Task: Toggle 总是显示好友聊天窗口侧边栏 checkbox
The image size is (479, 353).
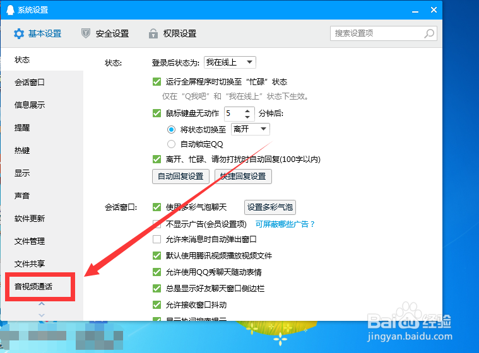Action: coord(157,289)
